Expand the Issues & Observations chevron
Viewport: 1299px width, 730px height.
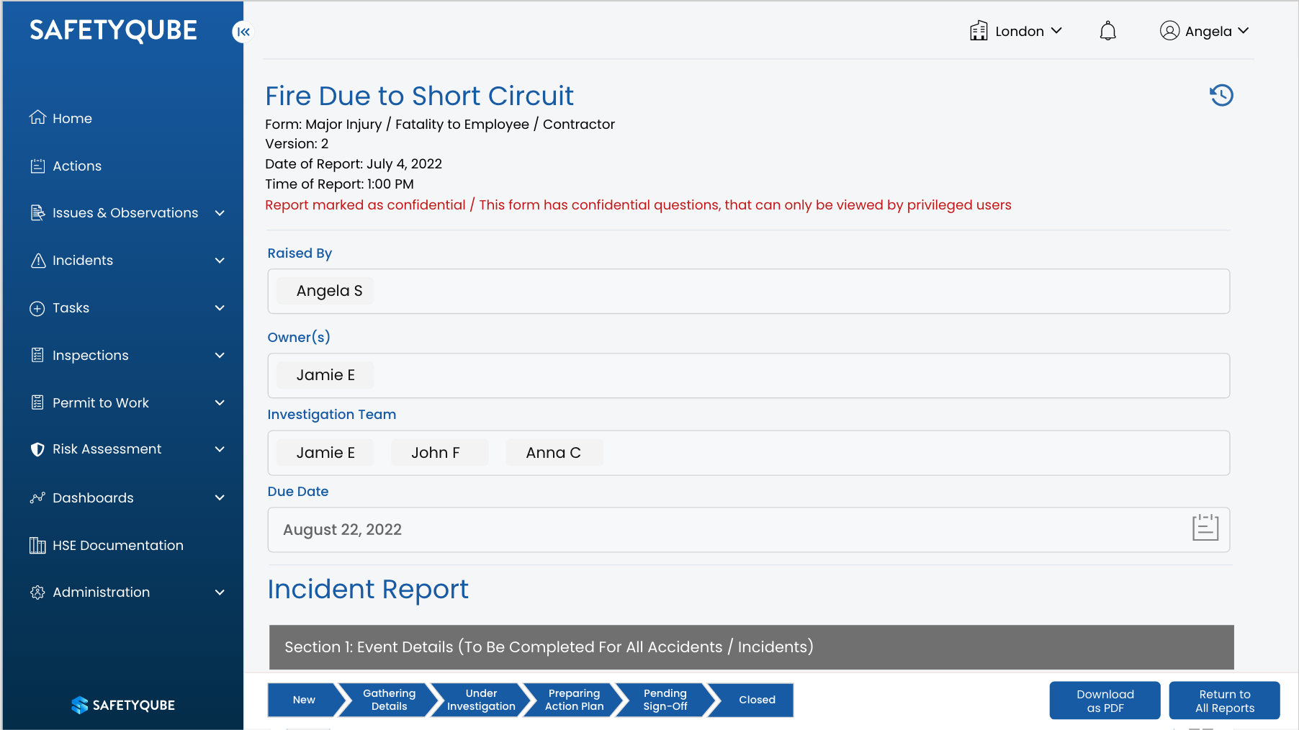click(x=220, y=213)
